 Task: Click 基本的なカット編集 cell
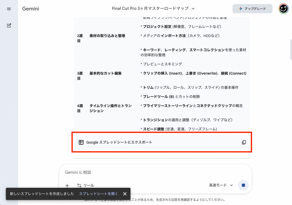105,73
